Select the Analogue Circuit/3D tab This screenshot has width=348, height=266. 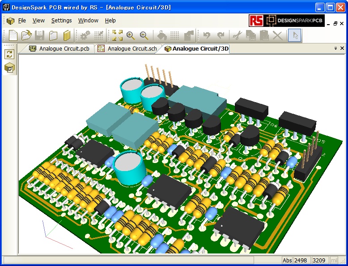tap(197, 49)
